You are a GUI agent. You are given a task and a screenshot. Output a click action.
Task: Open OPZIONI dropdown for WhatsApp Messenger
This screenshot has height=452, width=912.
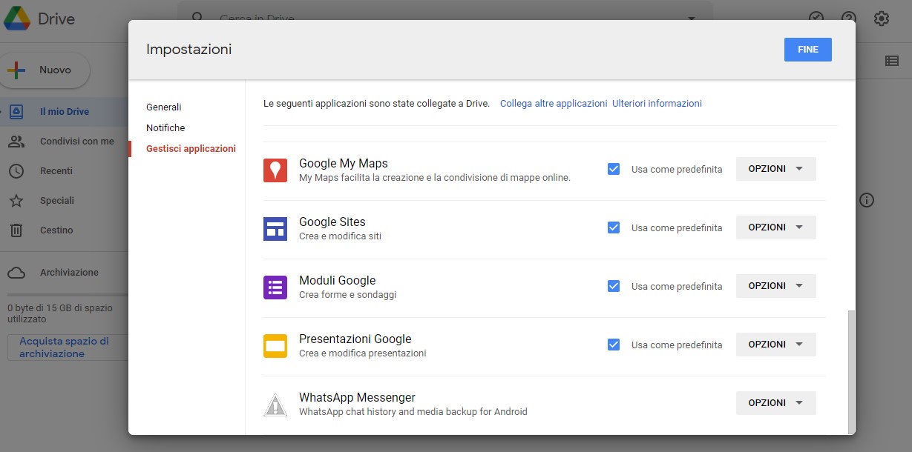(x=776, y=403)
